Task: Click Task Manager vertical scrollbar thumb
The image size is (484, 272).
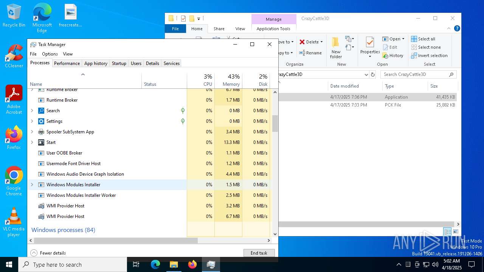Action: tap(275, 124)
